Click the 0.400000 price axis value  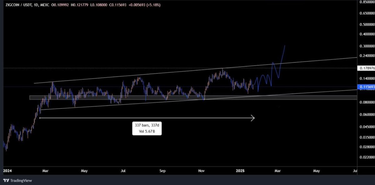367,34
